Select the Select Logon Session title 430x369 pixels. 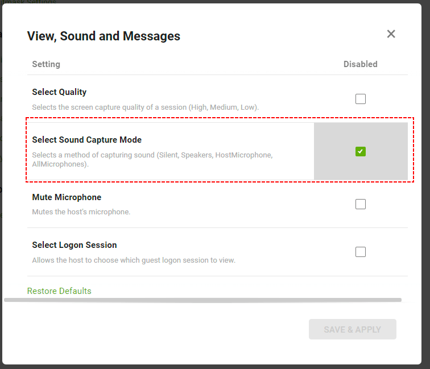click(75, 245)
